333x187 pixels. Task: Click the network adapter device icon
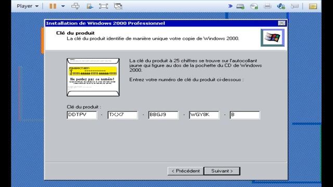pos(281,6)
